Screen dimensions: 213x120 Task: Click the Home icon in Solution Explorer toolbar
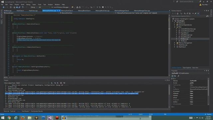(x=177, y=13)
